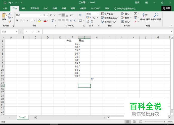Click the Format Painter brush icon
Image resolution: width=174 pixels, height=125 pixels.
10,21
